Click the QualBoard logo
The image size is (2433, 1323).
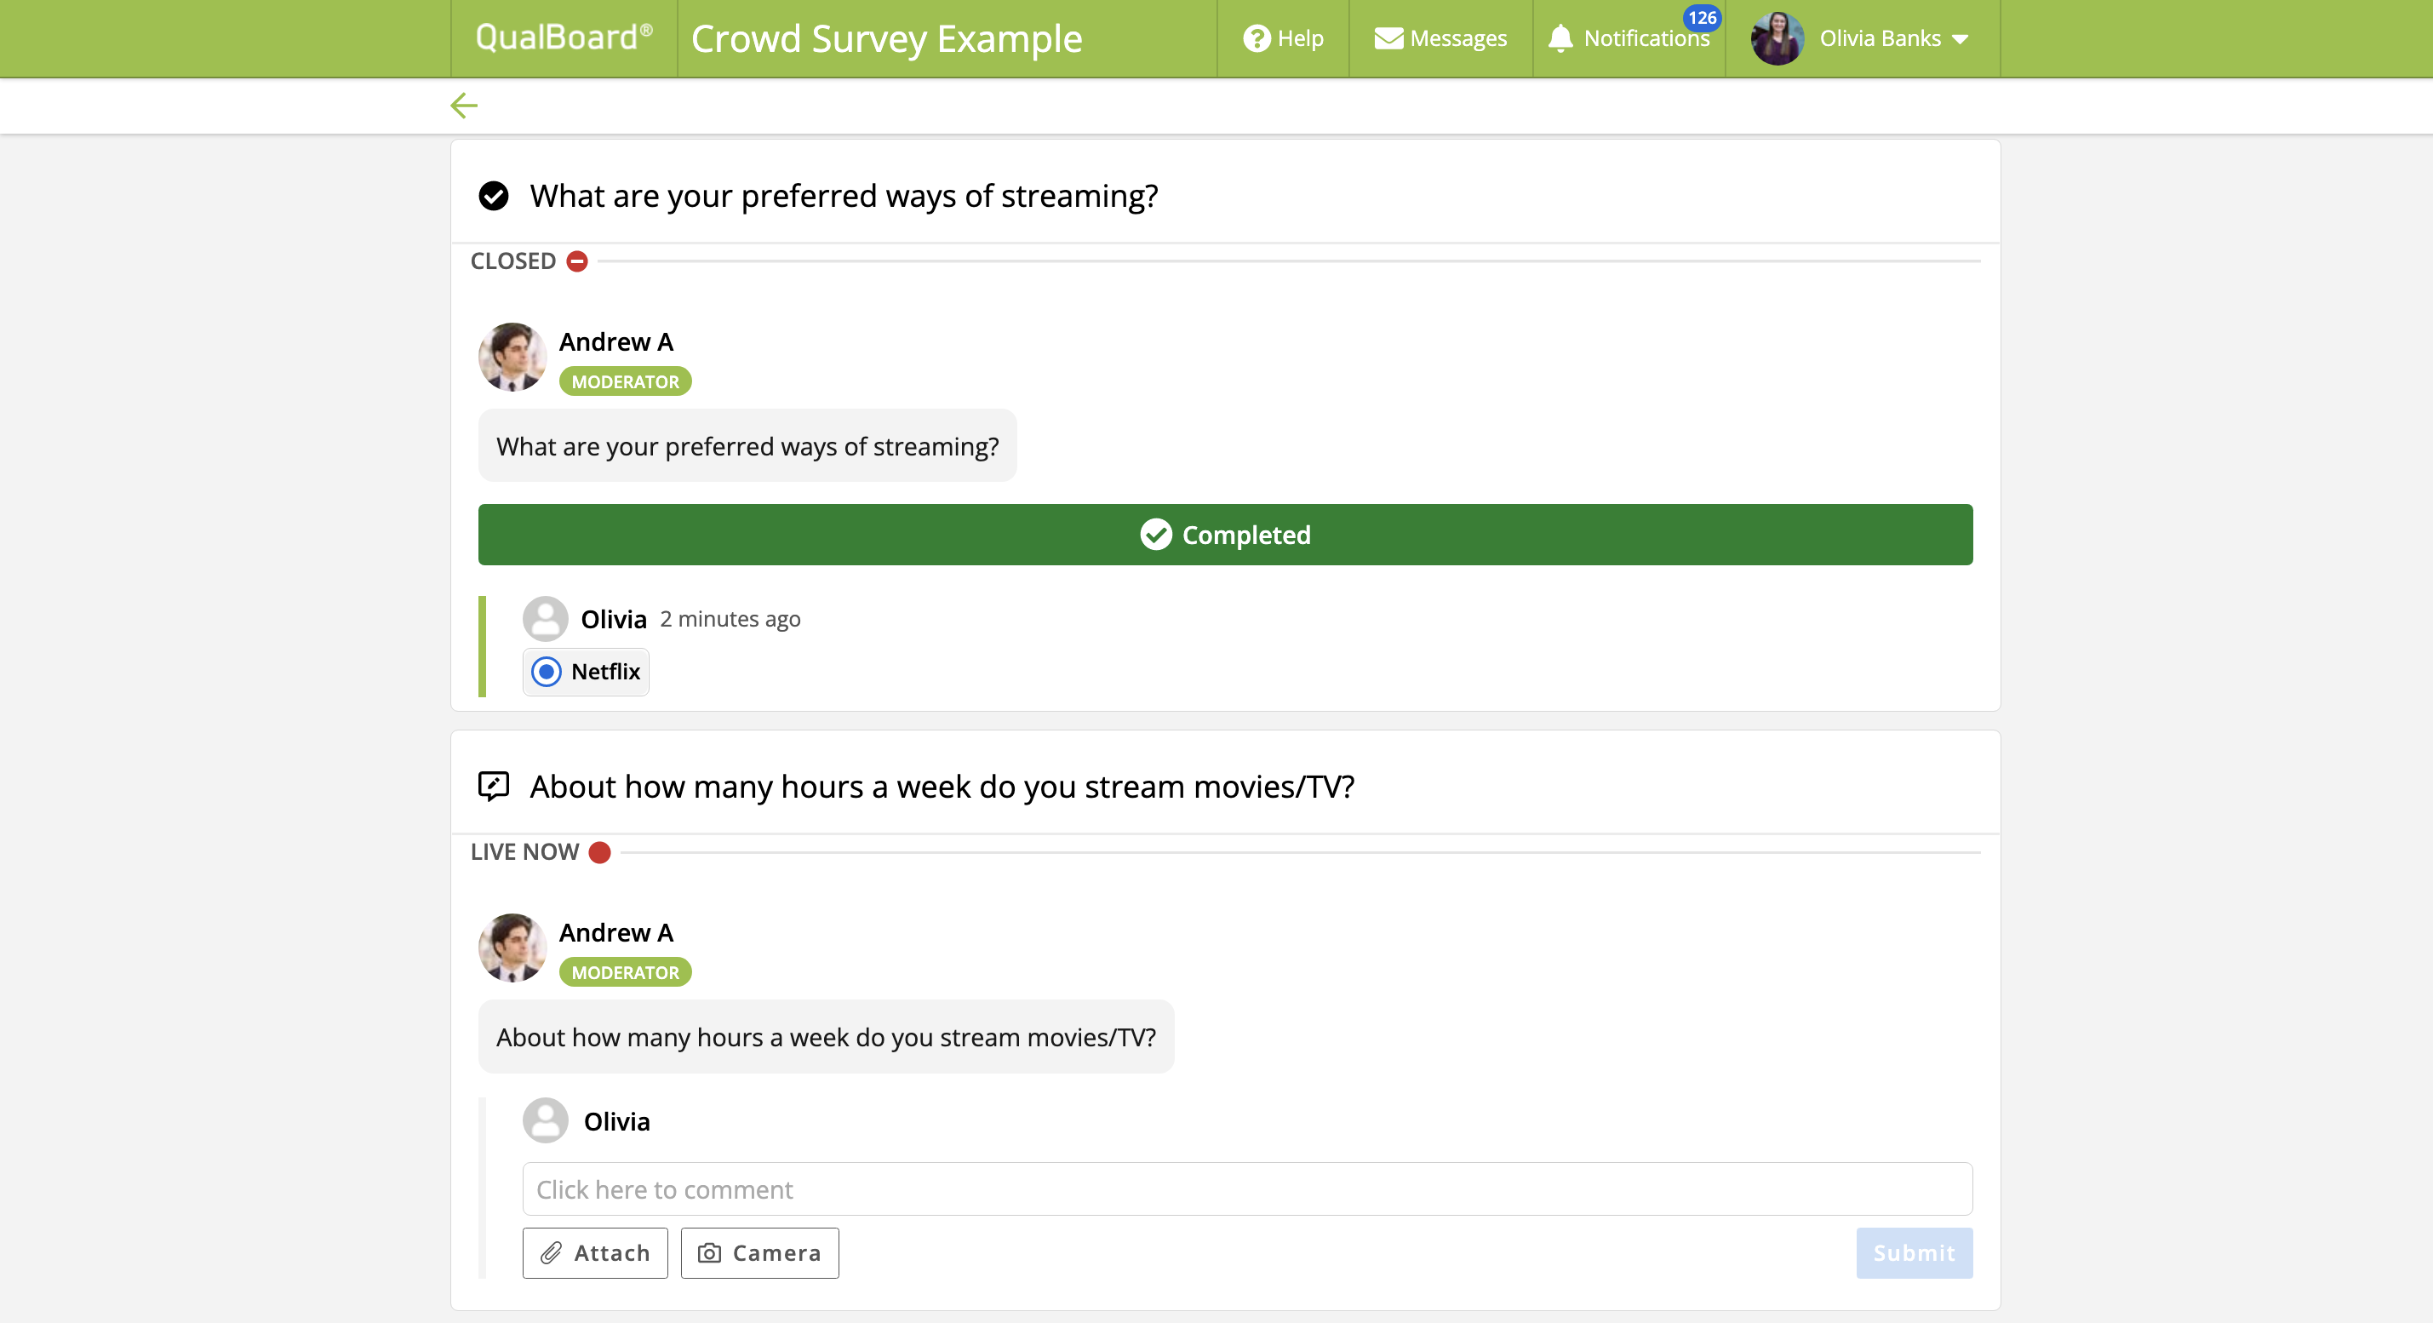tap(564, 37)
